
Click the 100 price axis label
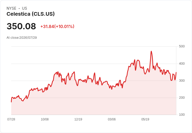[x=182, y=115]
